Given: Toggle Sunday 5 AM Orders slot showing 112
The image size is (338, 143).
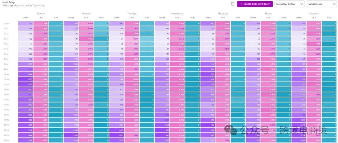Looking at the screenshot, I should (x=26, y=49).
